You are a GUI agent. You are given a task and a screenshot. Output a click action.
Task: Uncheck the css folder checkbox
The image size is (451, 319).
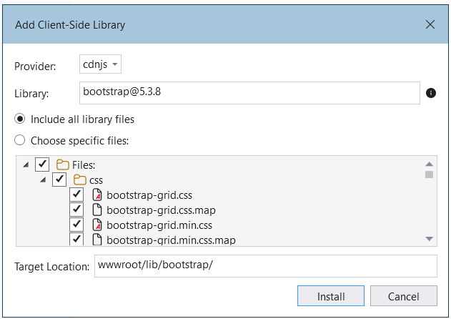pos(59,180)
